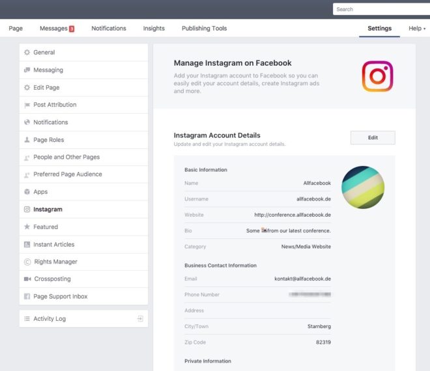This screenshot has height=371, width=430.
Task: Open the Preferred Page Audience settings
Action: point(83,174)
